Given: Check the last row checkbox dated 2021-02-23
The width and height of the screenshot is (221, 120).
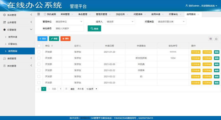Looking at the screenshot, I should point(39,82).
